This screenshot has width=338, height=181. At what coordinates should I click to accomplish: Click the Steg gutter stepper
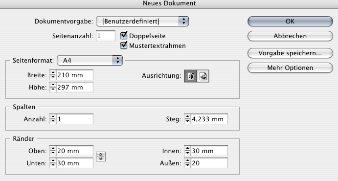(187, 119)
